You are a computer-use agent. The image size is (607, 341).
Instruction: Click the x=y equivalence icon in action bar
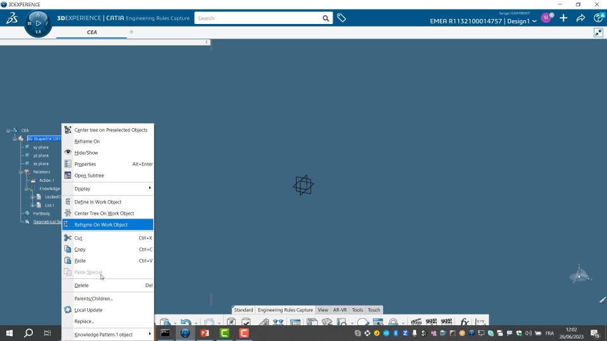point(480,321)
